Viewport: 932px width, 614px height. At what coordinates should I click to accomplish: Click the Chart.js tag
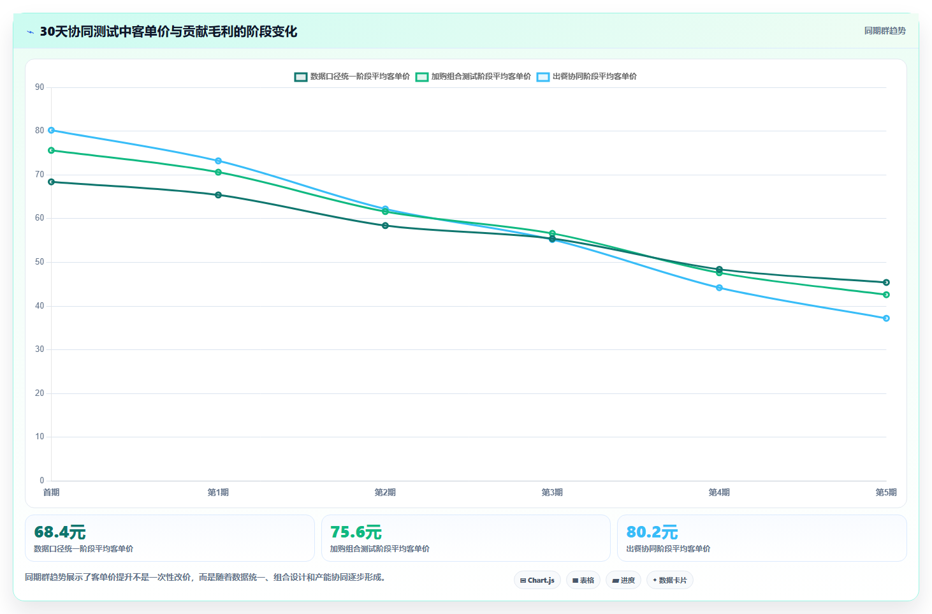point(537,580)
